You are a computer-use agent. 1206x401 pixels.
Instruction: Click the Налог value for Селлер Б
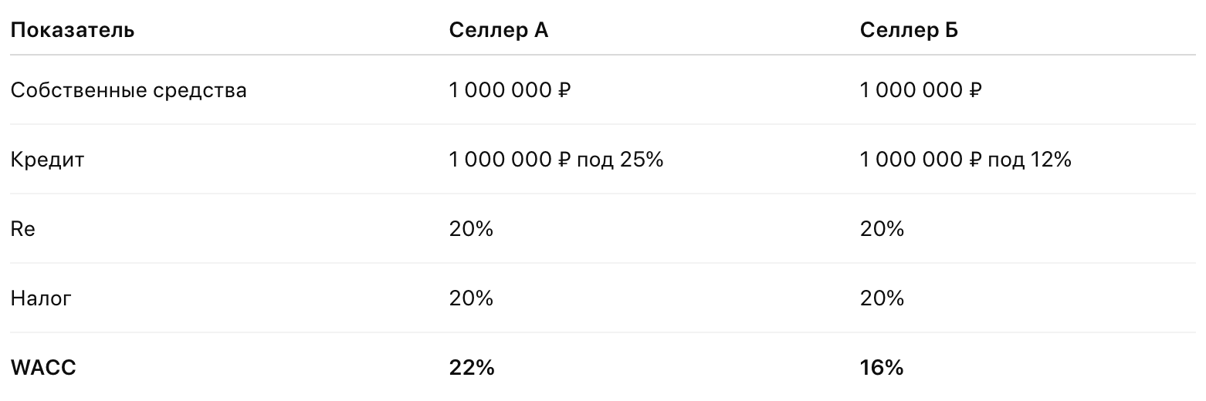coord(882,298)
